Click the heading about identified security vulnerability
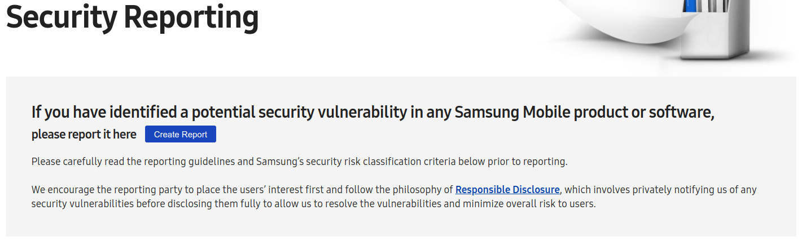This screenshot has height=250, width=806. pyautogui.click(x=373, y=112)
